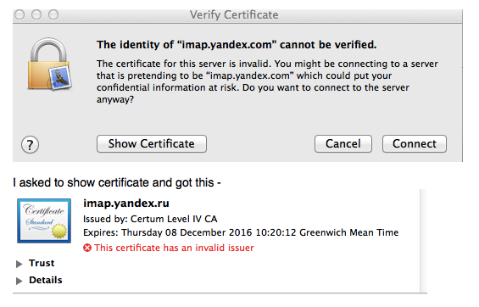Image resolution: width=479 pixels, height=307 pixels.
Task: Connect to the server anyway
Action: tap(415, 143)
